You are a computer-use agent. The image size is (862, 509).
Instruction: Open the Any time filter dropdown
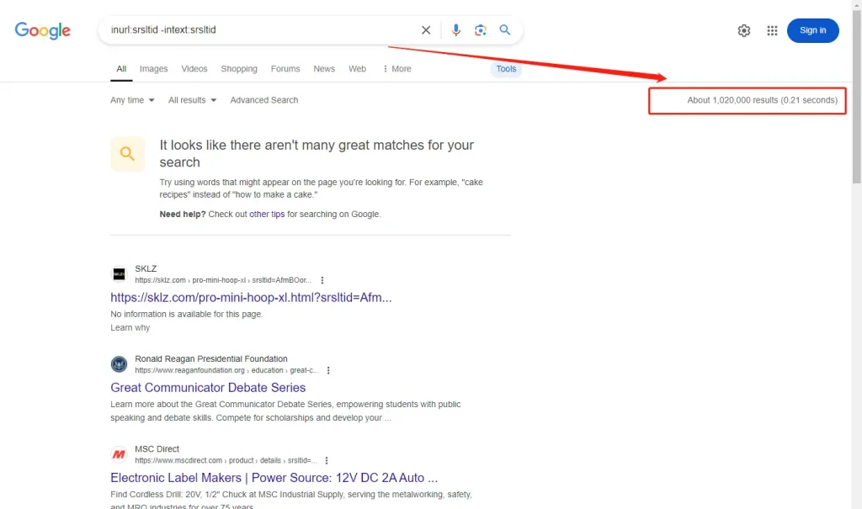point(132,100)
